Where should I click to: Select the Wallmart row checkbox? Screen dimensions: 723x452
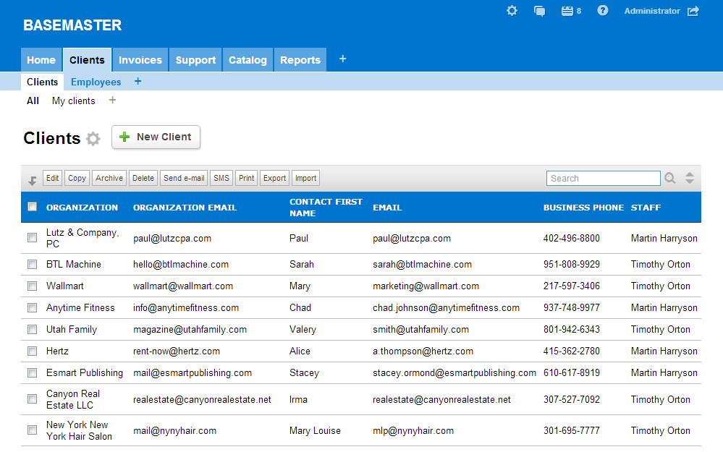pyautogui.click(x=33, y=286)
